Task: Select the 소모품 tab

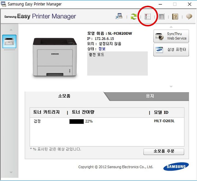Action: [64, 96]
